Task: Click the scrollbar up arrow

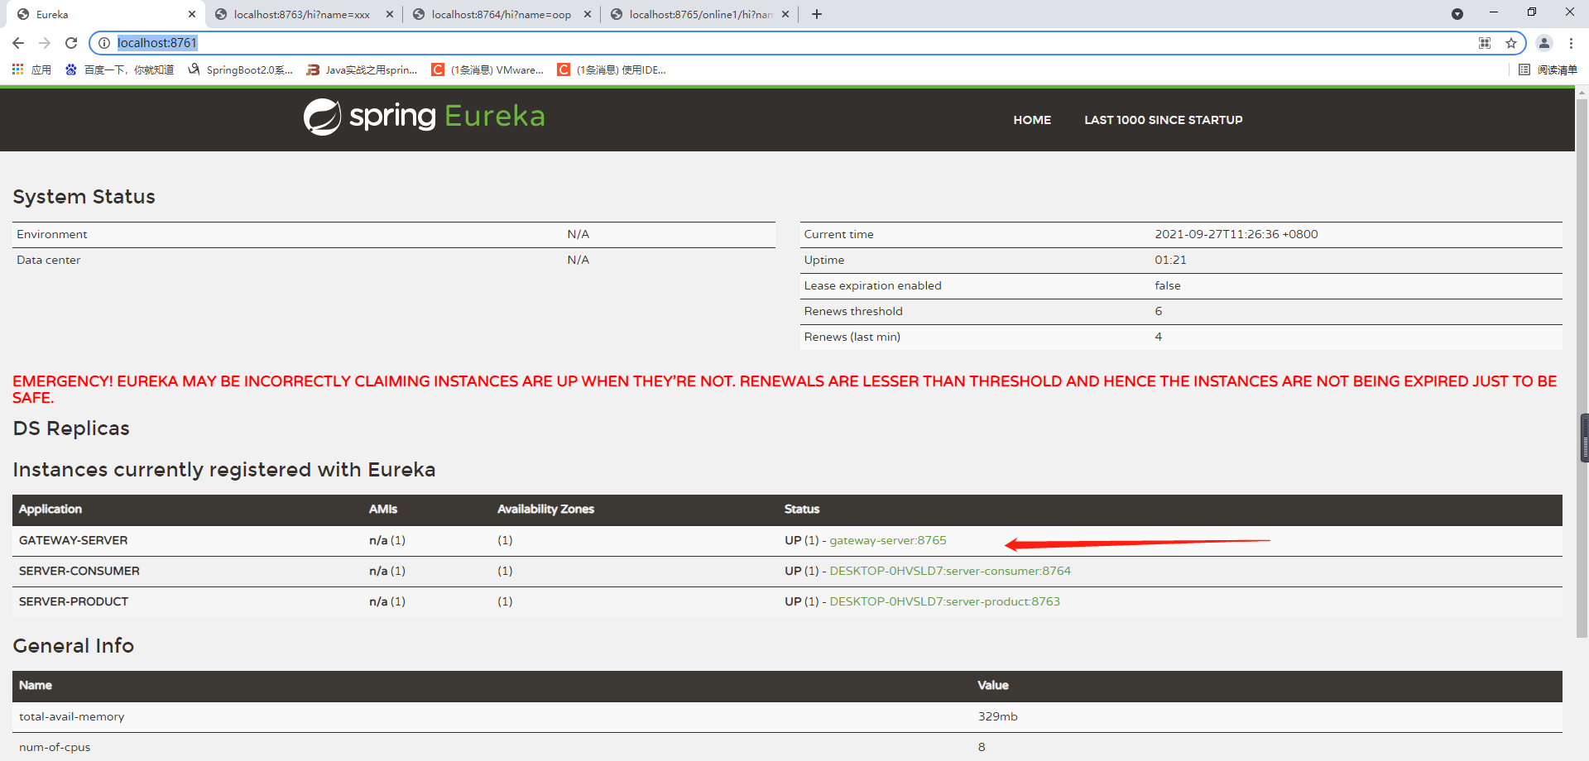Action: [x=1582, y=92]
